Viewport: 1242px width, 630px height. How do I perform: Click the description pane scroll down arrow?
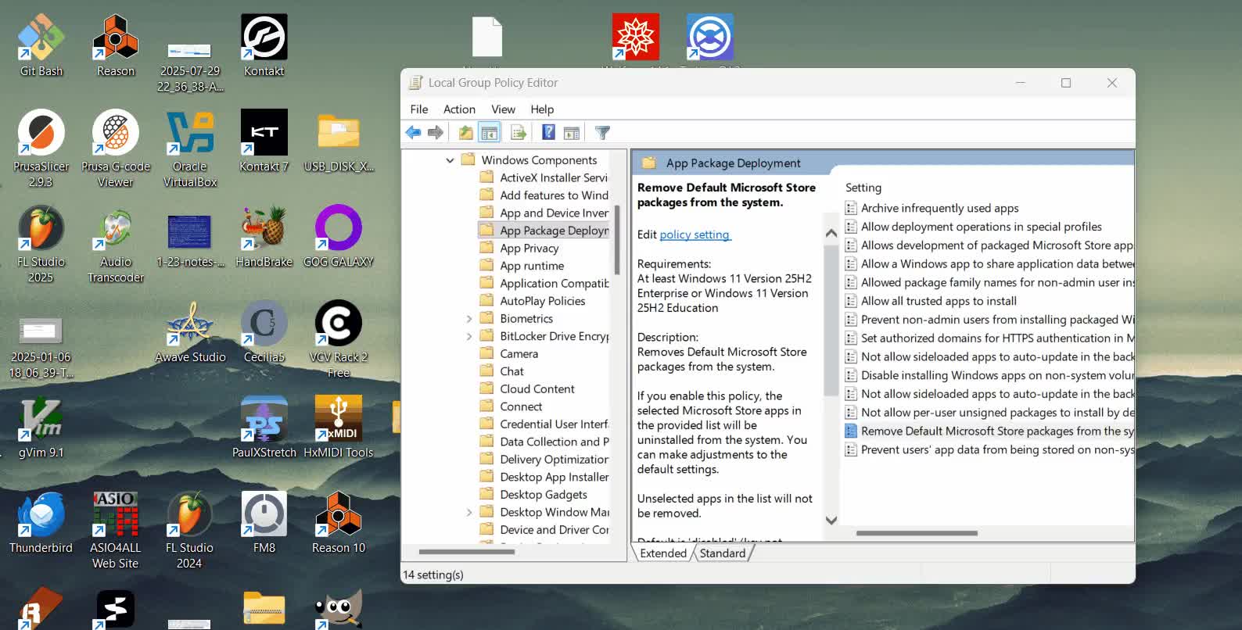[x=831, y=521]
